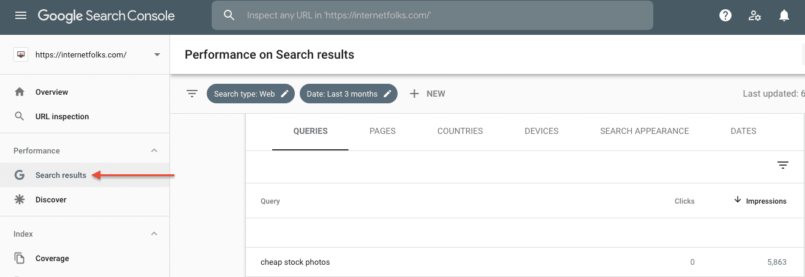Edit the Date: Last 3 months filter
This screenshot has width=805, height=277.
(348, 94)
